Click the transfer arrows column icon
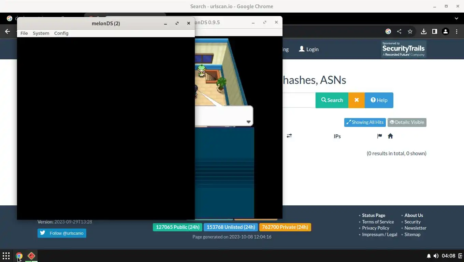The width and height of the screenshot is (464, 262). [289, 136]
